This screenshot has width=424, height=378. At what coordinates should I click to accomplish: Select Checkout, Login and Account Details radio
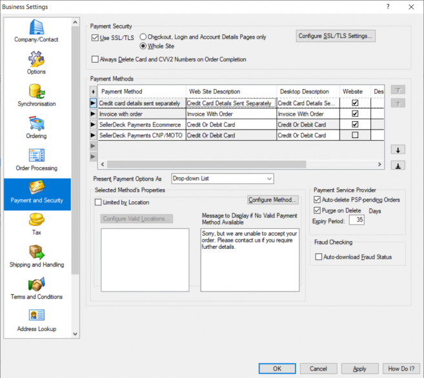pyautogui.click(x=143, y=37)
